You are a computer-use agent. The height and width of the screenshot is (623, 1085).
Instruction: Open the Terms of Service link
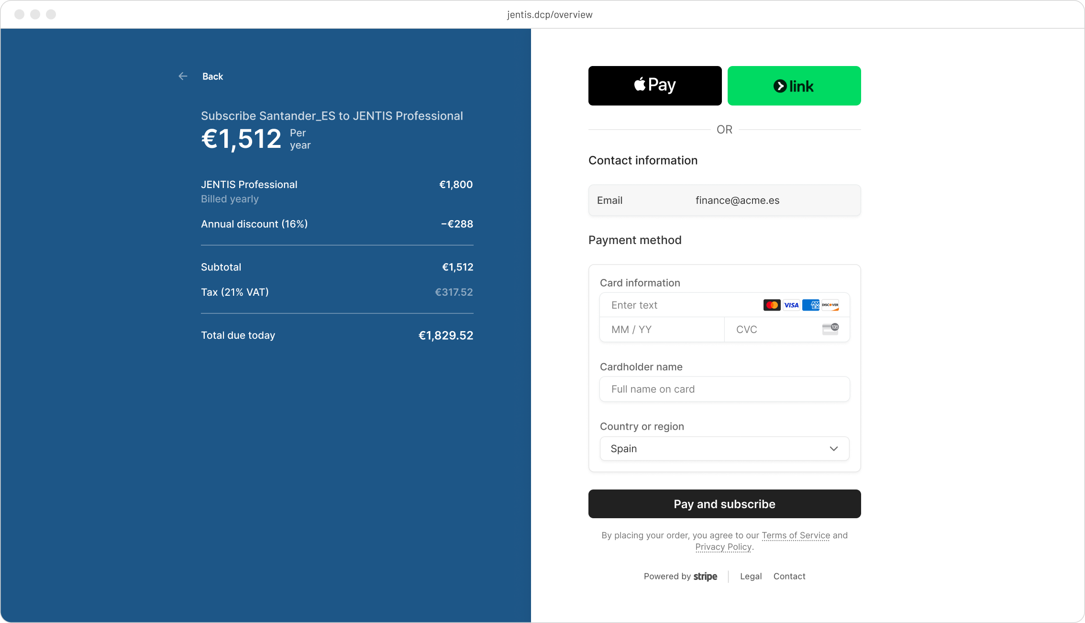(796, 535)
